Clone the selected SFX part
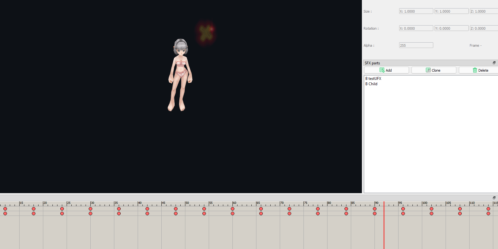 click(x=434, y=70)
